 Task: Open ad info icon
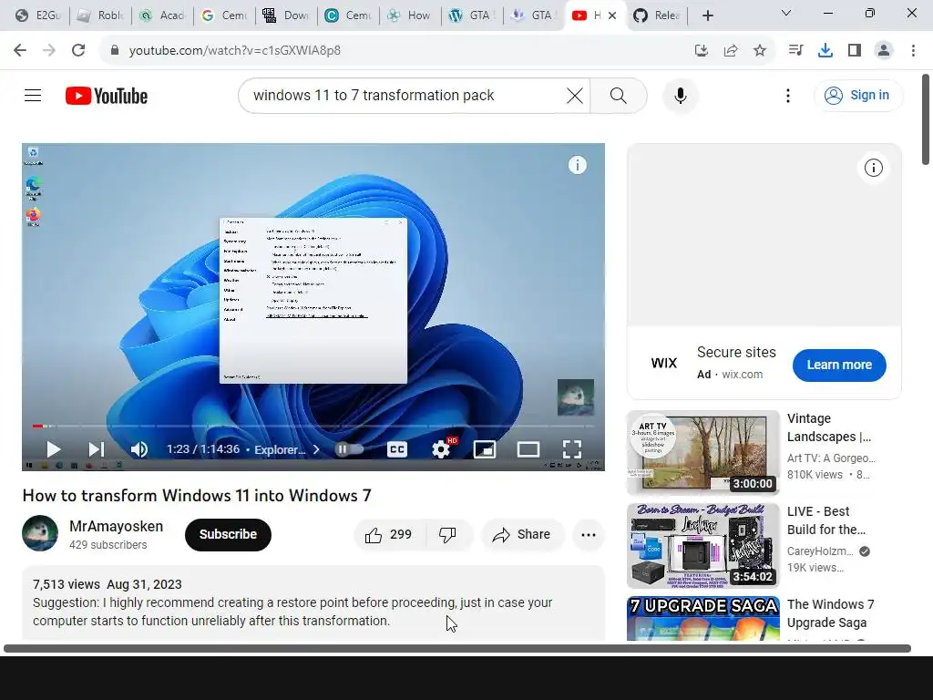click(874, 168)
